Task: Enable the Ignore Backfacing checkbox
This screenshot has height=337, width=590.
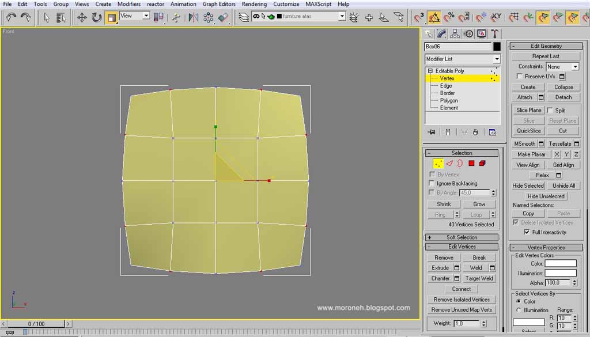Action: click(x=432, y=183)
